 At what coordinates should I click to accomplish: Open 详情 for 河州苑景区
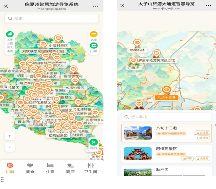coord(187,158)
